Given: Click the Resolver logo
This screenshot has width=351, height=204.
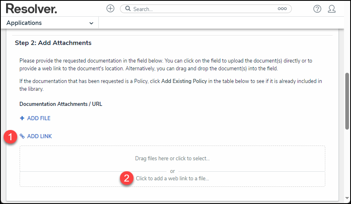Looking at the screenshot, I should [31, 9].
